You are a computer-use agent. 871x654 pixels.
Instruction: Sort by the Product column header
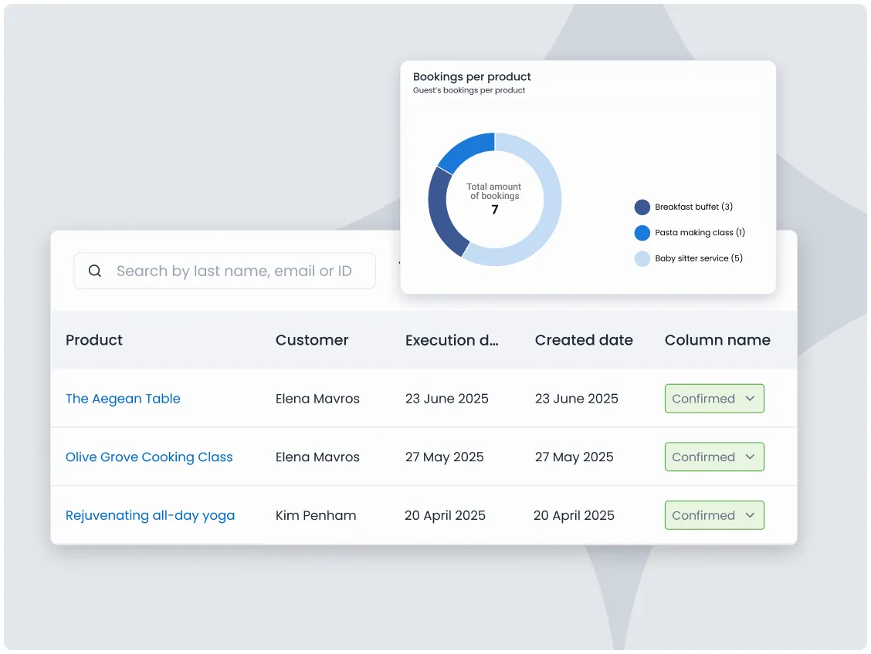[x=94, y=340]
